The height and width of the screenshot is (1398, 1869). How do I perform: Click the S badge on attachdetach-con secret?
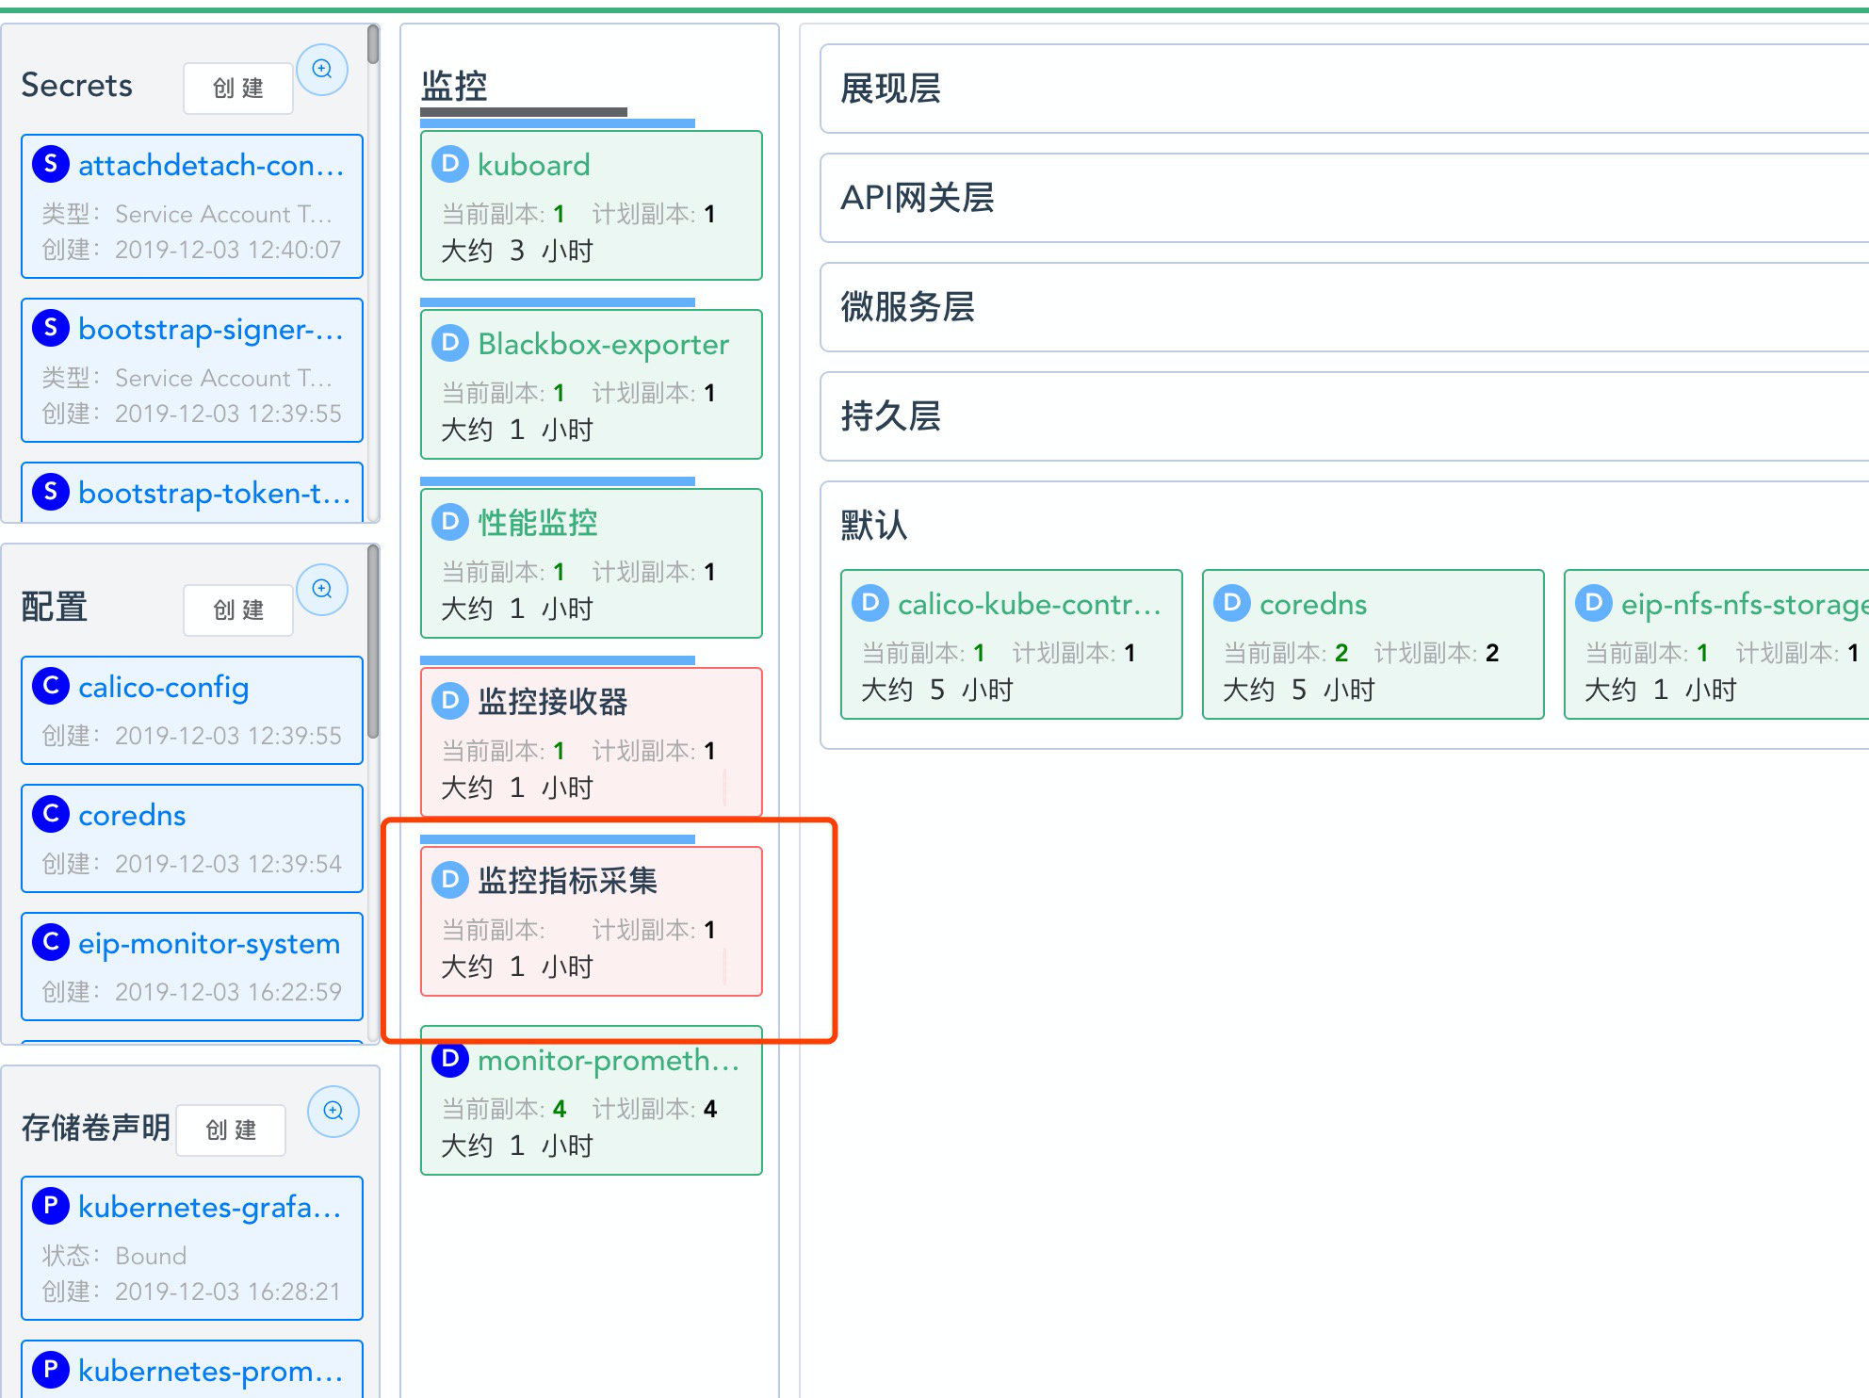[50, 164]
